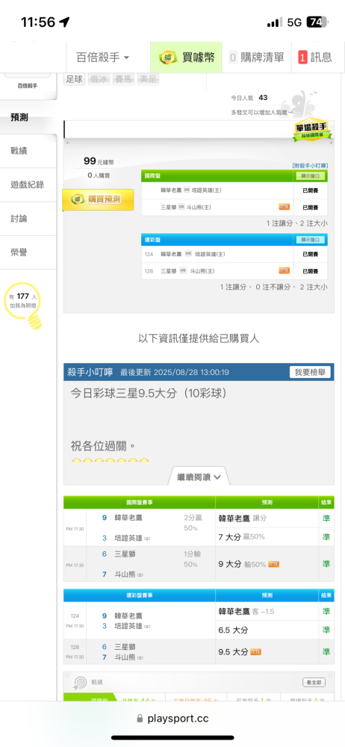Switch to 戰績 sidebar tab
The image size is (345, 747).
28,151
